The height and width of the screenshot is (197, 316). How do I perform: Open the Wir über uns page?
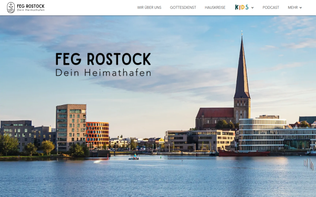[150, 7]
